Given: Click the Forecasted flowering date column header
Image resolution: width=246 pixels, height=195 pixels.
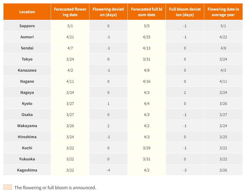Looking at the screenshot, I should [70, 12].
